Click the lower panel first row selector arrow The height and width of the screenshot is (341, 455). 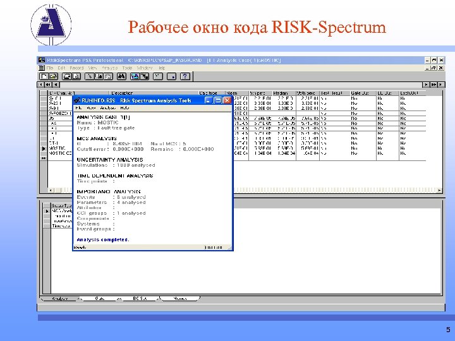coord(47,211)
